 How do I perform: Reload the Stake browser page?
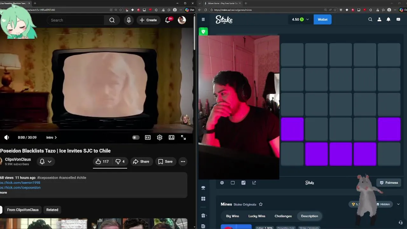pos(205,10)
